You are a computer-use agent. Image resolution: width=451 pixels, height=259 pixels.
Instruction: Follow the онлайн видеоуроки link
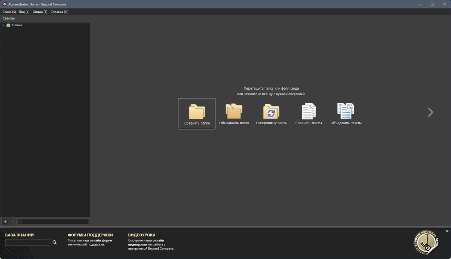[x=146, y=242]
